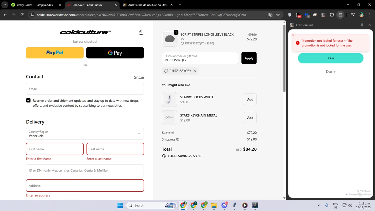Click the Script Stripes Longsleeve product thumbnail
This screenshot has width=375, height=211.
[170, 39]
